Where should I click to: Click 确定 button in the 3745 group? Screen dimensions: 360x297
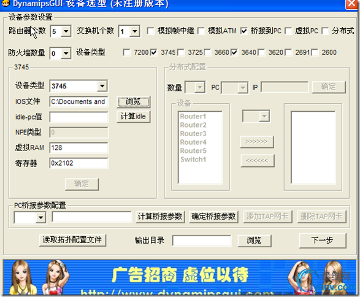coord(82,184)
